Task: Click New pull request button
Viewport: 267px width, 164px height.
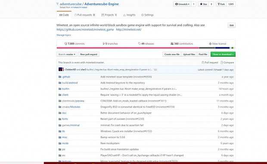Action: tap(89, 54)
